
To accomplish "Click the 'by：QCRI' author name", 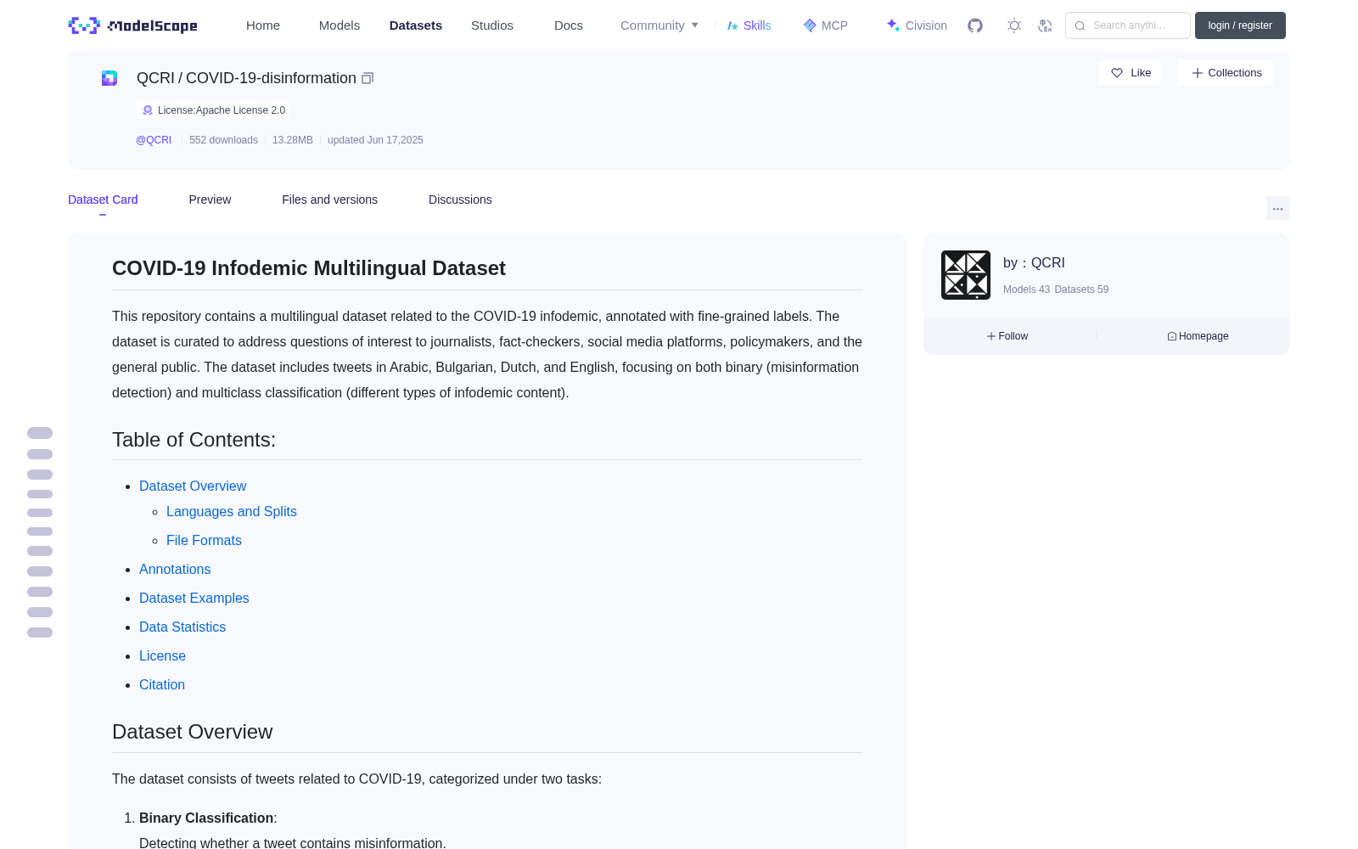I will tap(1034, 263).
